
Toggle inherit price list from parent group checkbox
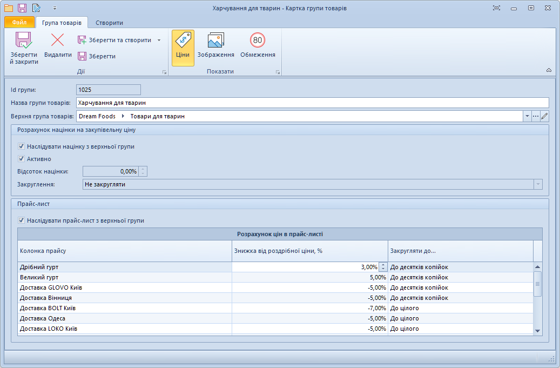pyautogui.click(x=22, y=220)
